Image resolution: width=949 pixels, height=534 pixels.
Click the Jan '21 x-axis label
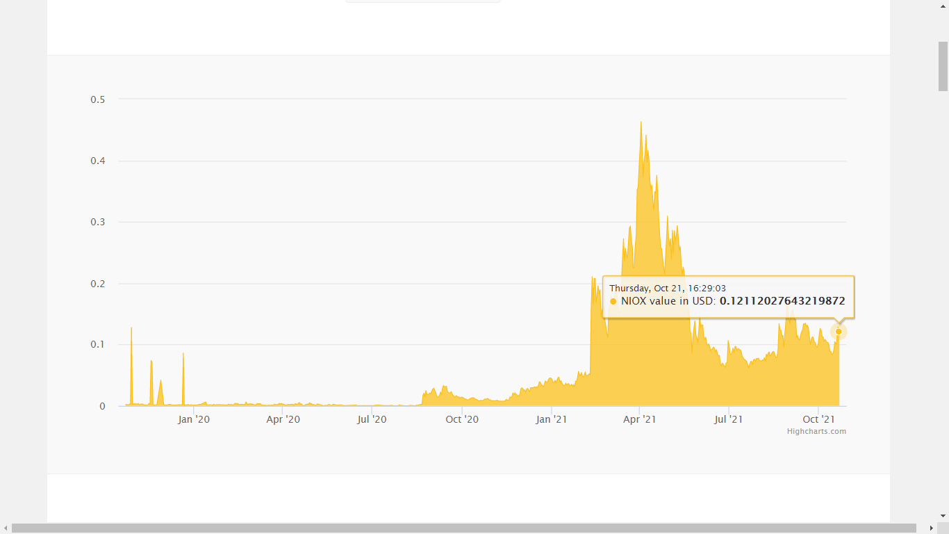point(552,419)
